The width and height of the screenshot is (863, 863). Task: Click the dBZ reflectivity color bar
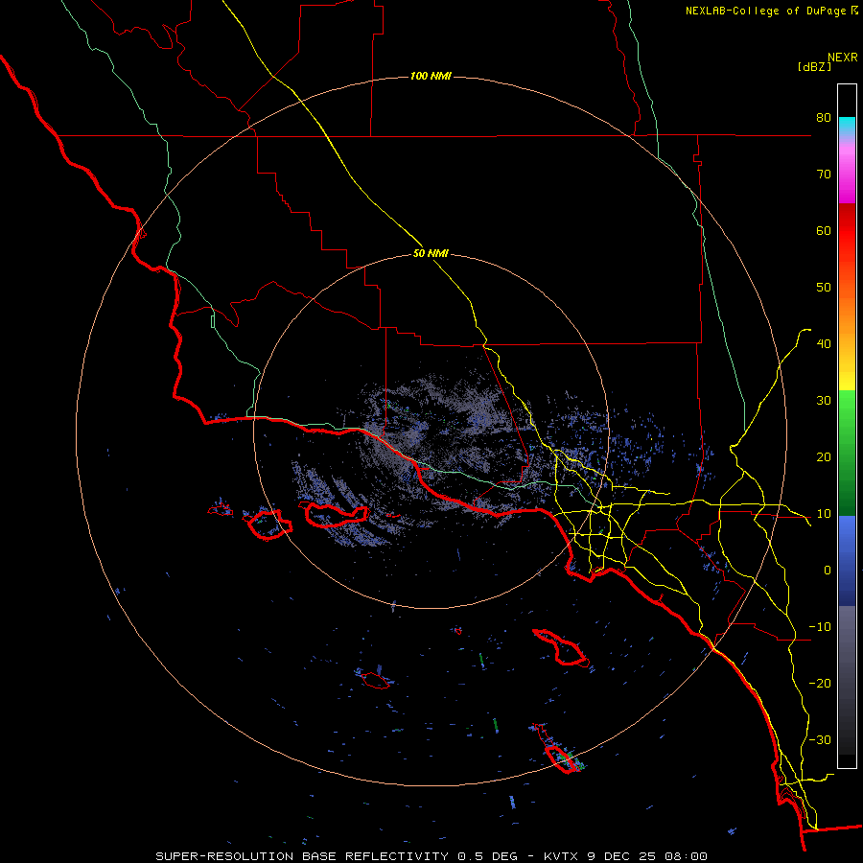pyautogui.click(x=847, y=426)
